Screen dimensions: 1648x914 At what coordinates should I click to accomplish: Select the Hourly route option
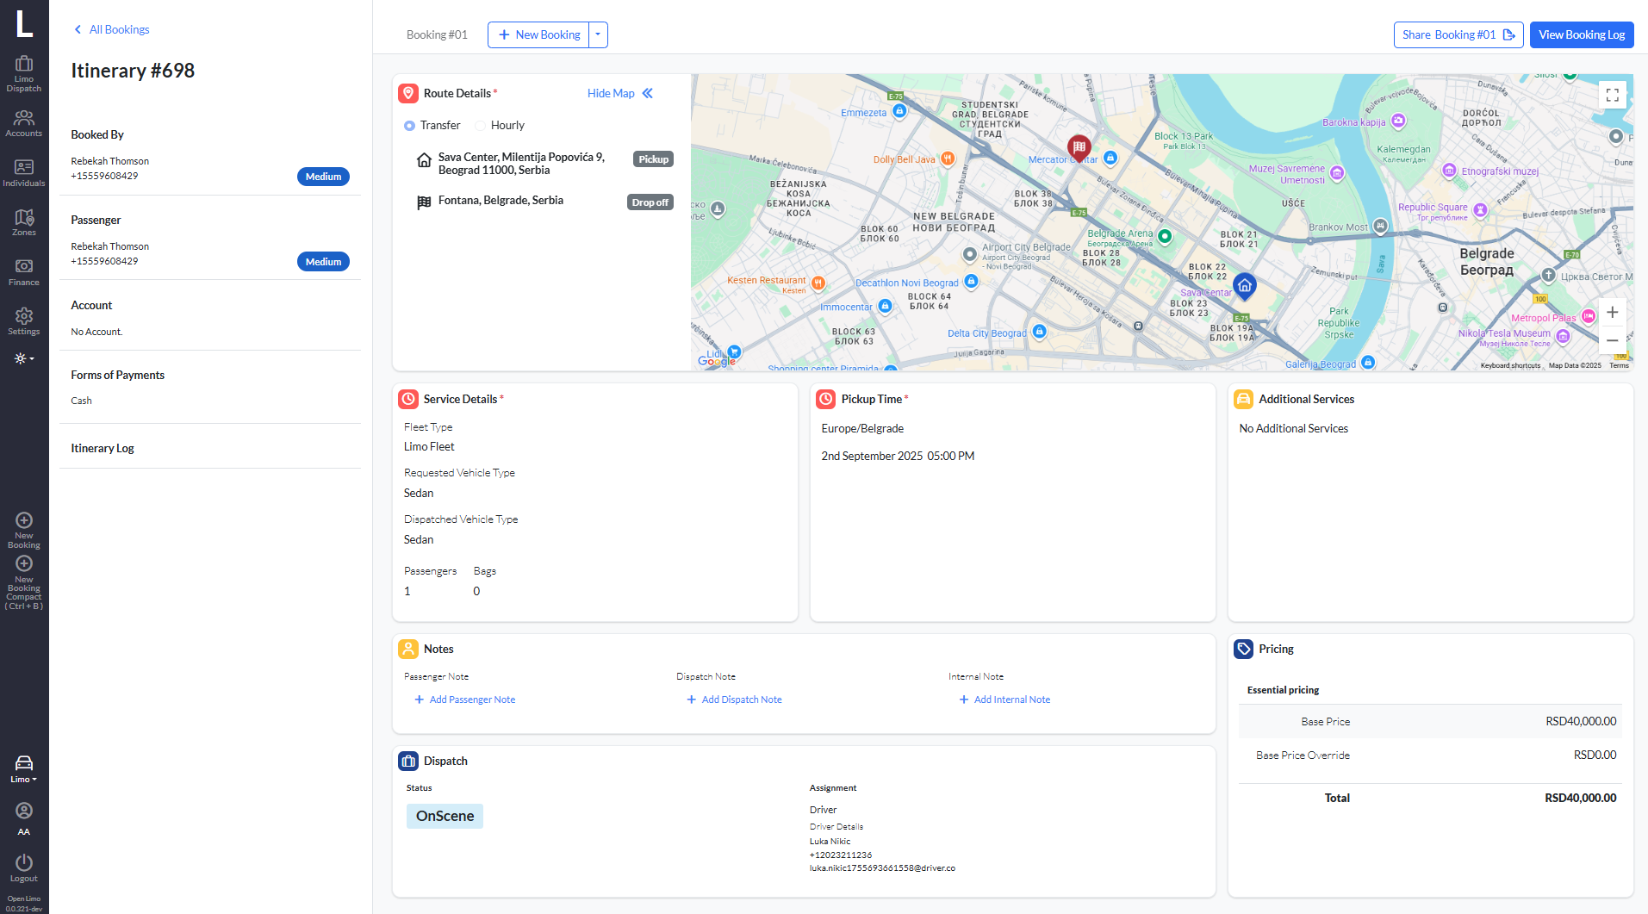(481, 125)
